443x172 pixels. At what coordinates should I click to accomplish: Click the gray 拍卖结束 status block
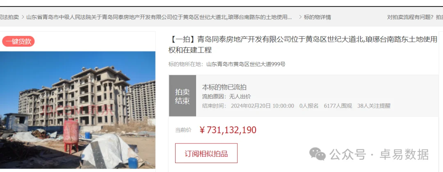point(183,96)
